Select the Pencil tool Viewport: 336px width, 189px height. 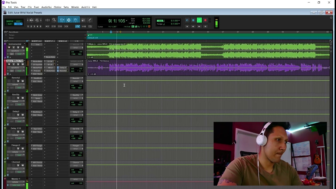coord(90,20)
